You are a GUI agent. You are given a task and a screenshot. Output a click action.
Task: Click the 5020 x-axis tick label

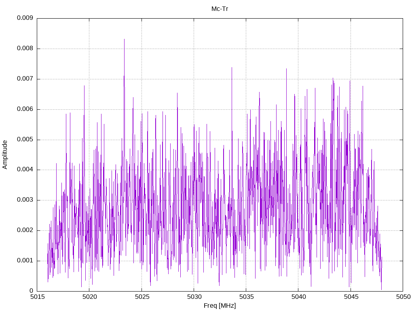(89, 297)
